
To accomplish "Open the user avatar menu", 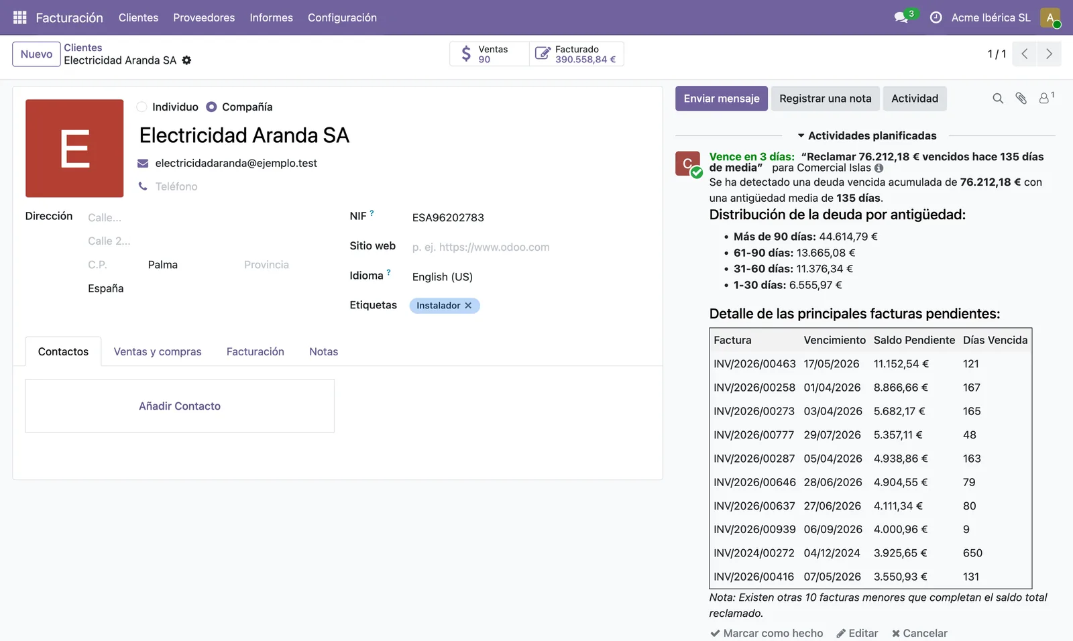I will tap(1050, 17).
